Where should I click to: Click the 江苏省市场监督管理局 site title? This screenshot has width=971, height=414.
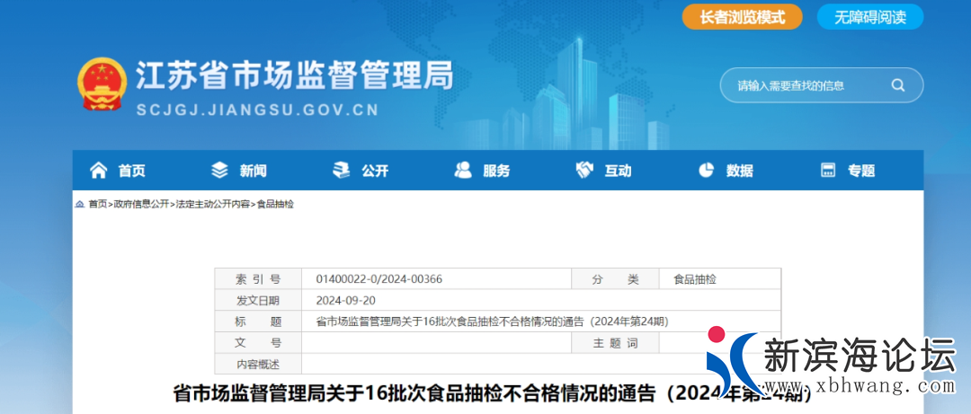295,75
